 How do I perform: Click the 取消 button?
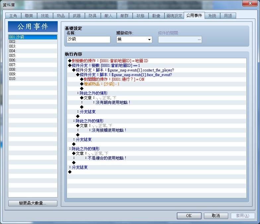216,216
